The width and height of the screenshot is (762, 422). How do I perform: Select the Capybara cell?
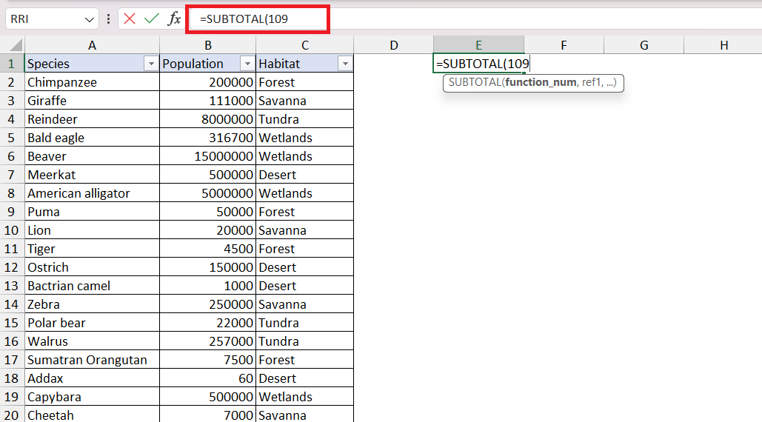click(x=93, y=397)
